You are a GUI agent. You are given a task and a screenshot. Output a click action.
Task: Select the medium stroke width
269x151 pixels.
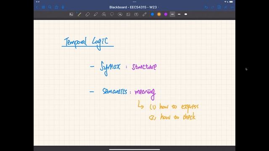click(179, 14)
